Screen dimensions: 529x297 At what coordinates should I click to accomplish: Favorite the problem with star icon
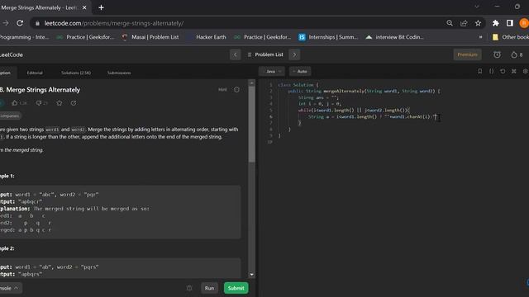(60, 103)
